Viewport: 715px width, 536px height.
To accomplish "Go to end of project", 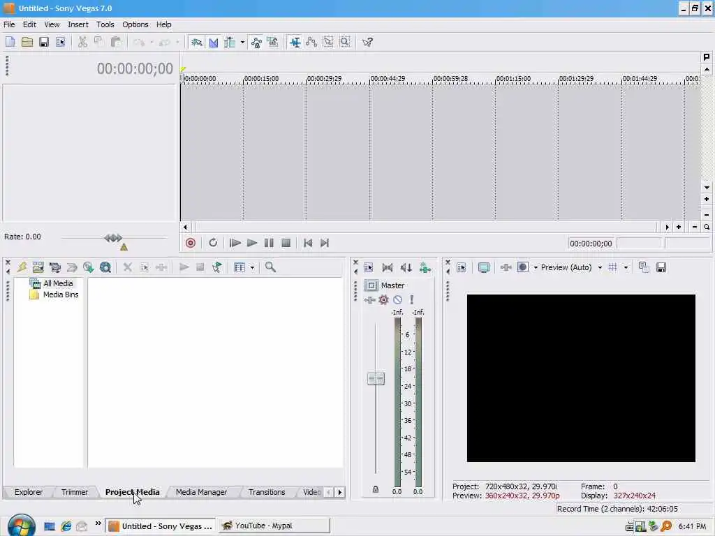I will [x=325, y=243].
